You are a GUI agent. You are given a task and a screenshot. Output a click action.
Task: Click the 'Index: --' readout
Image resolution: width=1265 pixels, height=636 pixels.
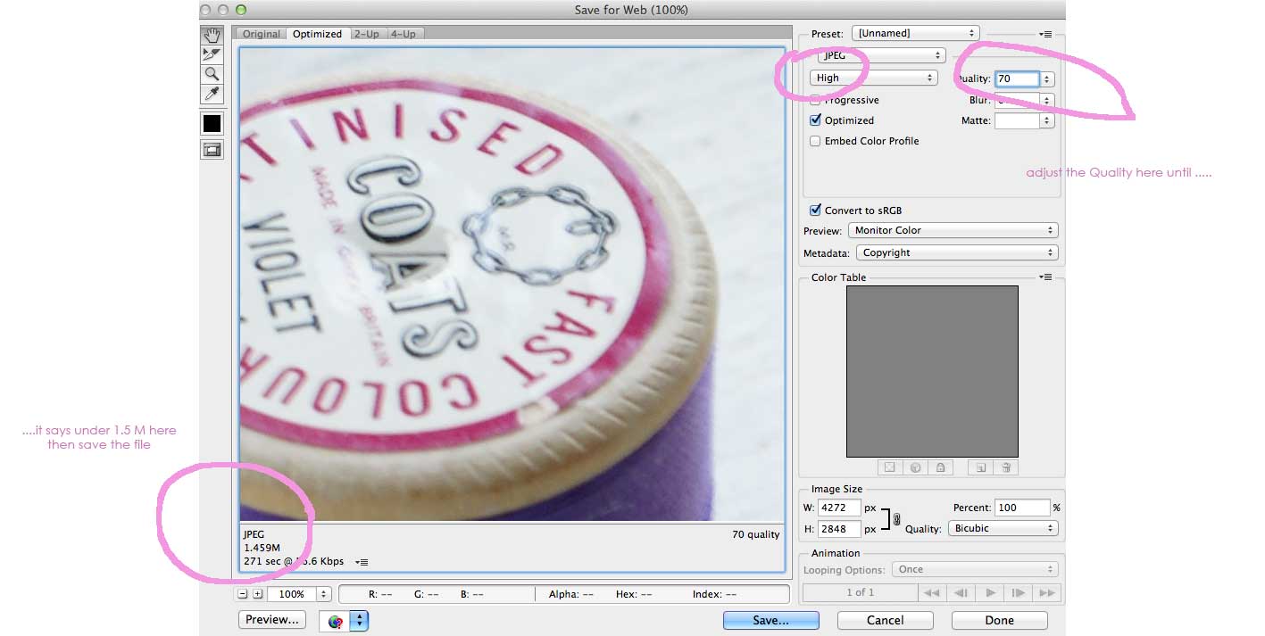pyautogui.click(x=714, y=593)
